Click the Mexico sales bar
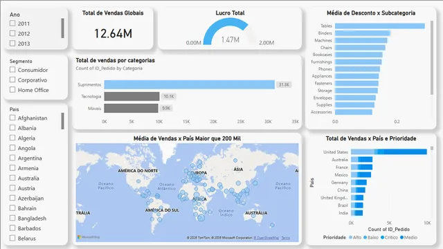443x249 pixels. tap(361, 175)
